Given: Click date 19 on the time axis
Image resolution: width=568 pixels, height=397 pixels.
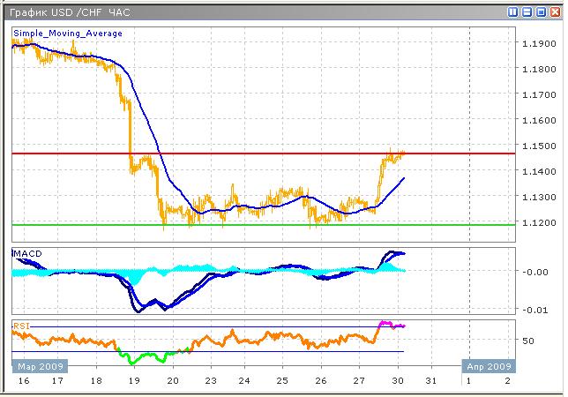Looking at the screenshot, I should 133,381.
